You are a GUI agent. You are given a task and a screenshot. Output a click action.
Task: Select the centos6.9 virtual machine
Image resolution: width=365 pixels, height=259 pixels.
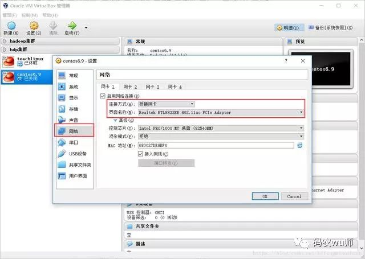(x=27, y=77)
